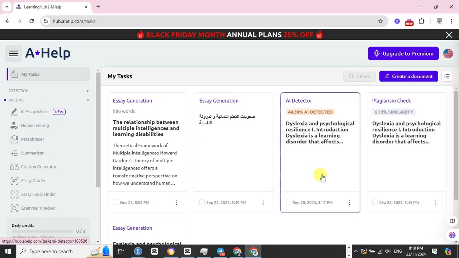This screenshot has width=459, height=258.
Task: Click Create a document button
Action: 408,76
